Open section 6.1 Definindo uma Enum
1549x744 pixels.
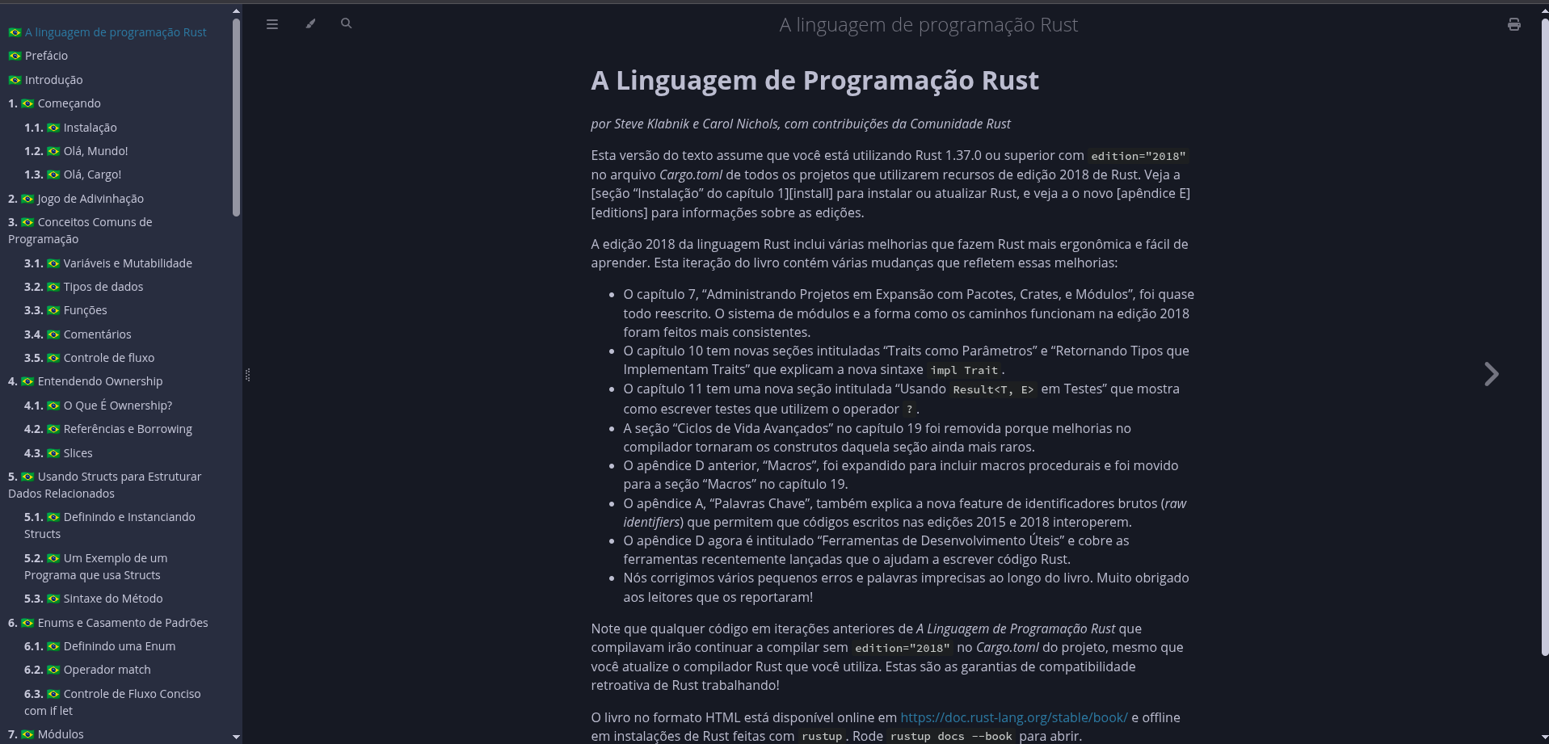pyautogui.click(x=99, y=646)
